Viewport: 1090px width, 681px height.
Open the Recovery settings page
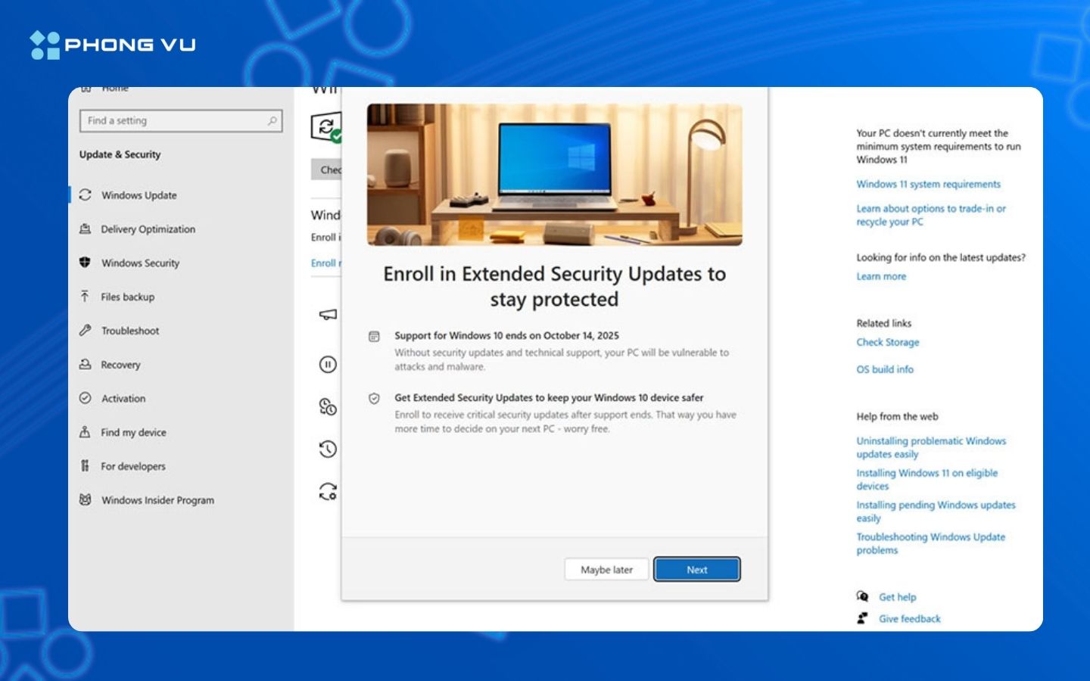[121, 365]
